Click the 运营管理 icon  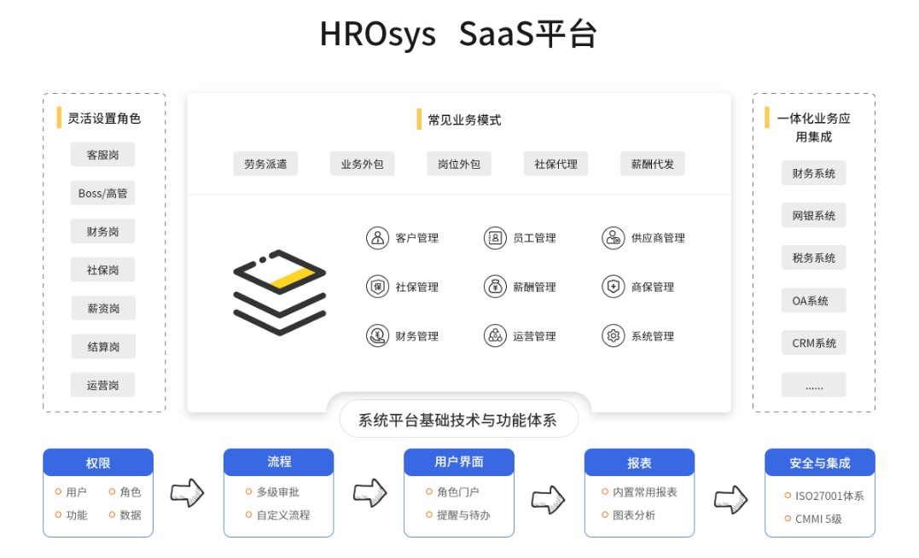(x=495, y=336)
